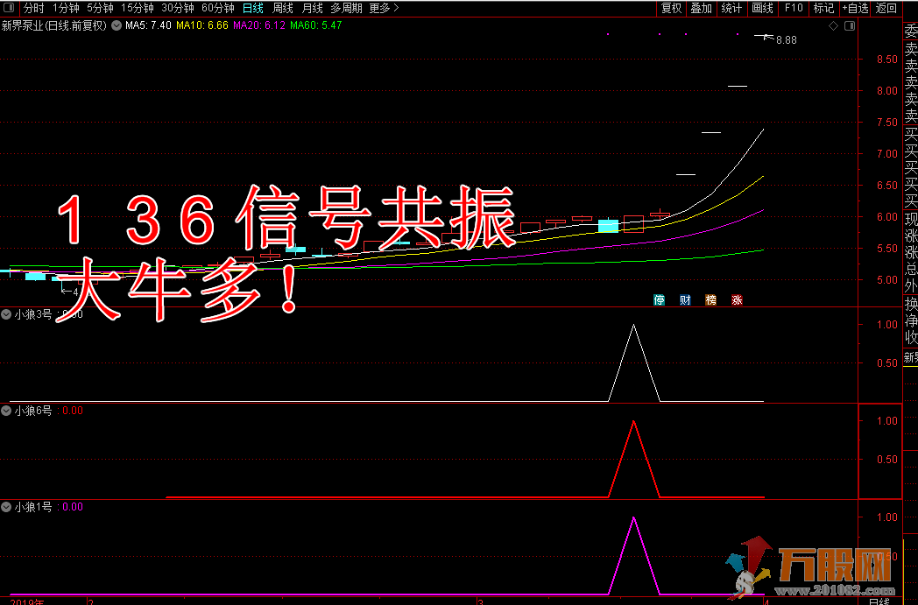Click the MA10: 6.66 indicator label
Screen dimensions: 918x605
202,25
